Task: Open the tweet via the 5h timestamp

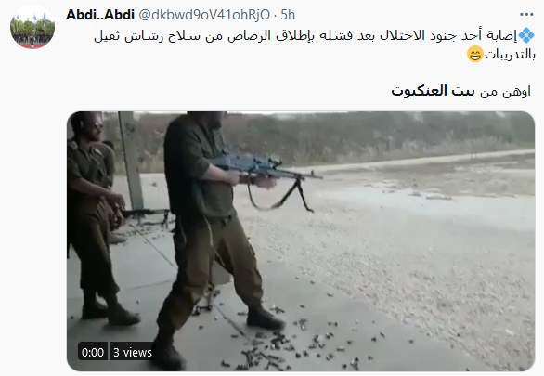Action: (288, 15)
